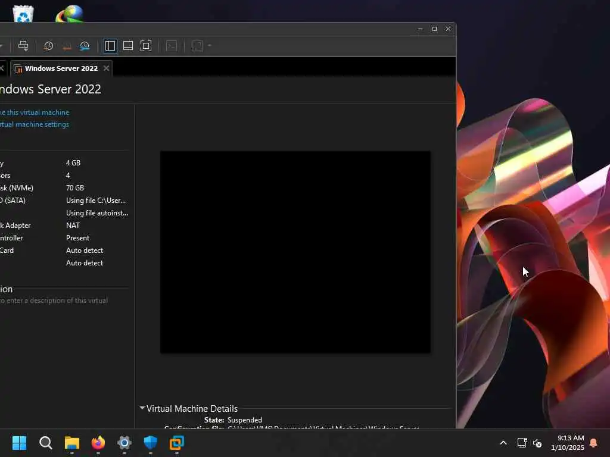Open taskbar Search
Screen dimensions: 610x457
click(45, 443)
